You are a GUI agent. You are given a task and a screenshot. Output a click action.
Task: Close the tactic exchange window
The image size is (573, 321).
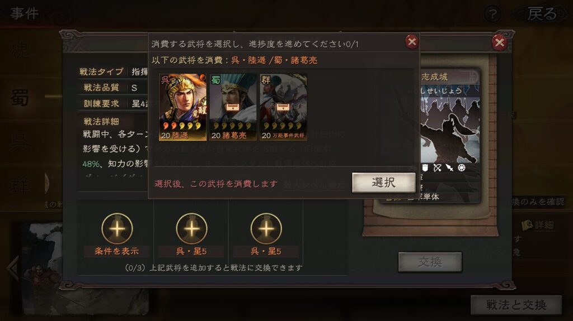click(x=499, y=42)
